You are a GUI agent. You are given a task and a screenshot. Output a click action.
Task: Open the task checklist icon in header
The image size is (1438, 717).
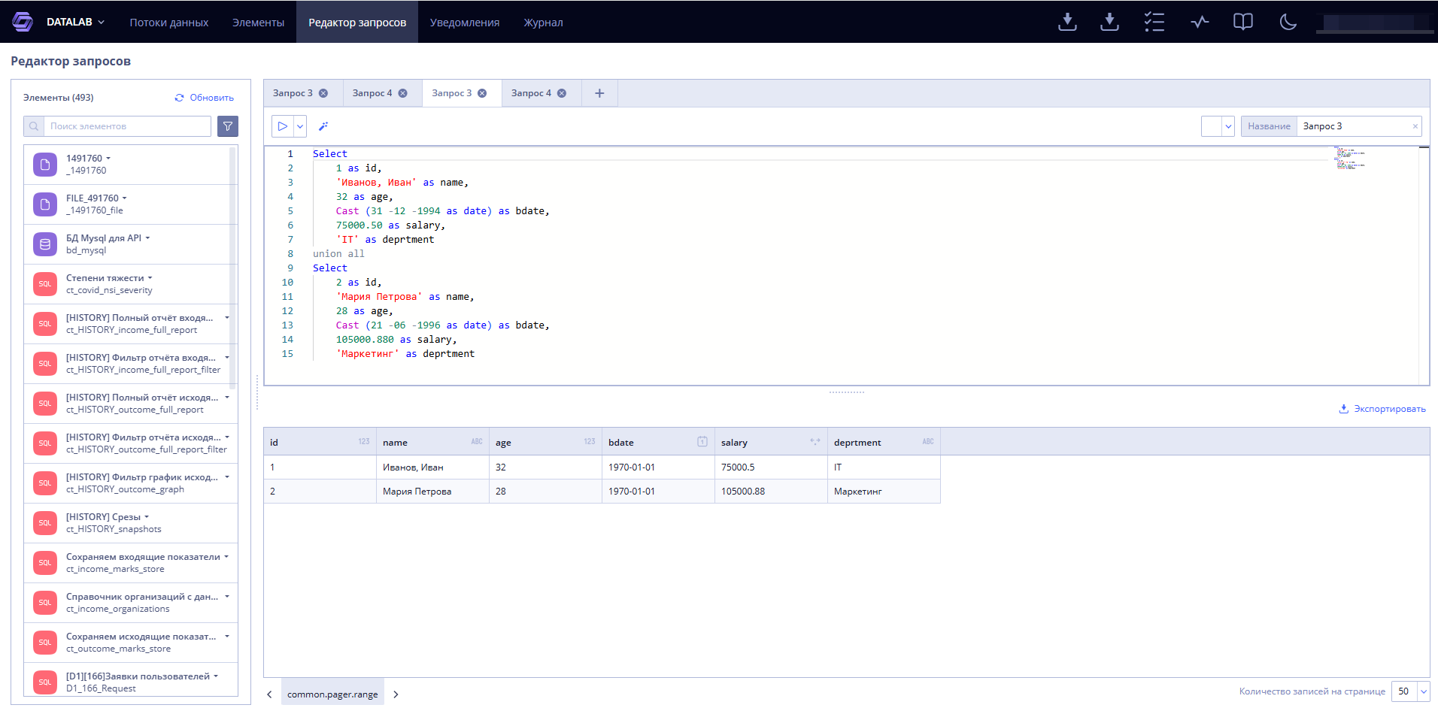click(x=1154, y=22)
